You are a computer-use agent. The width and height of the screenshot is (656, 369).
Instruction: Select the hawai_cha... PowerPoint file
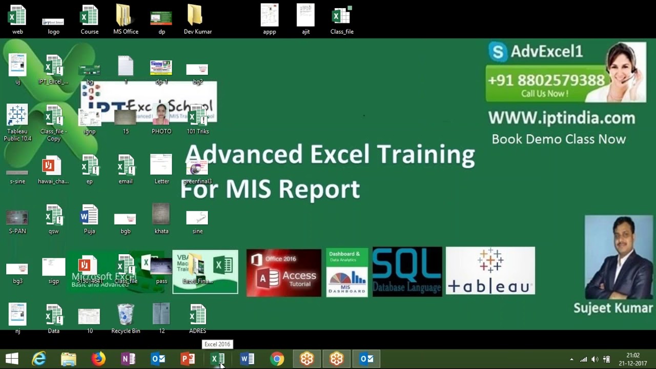[53, 170]
